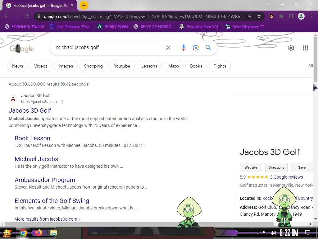
Task: Open More results from jacobs3d.com
Action: coord(47,219)
